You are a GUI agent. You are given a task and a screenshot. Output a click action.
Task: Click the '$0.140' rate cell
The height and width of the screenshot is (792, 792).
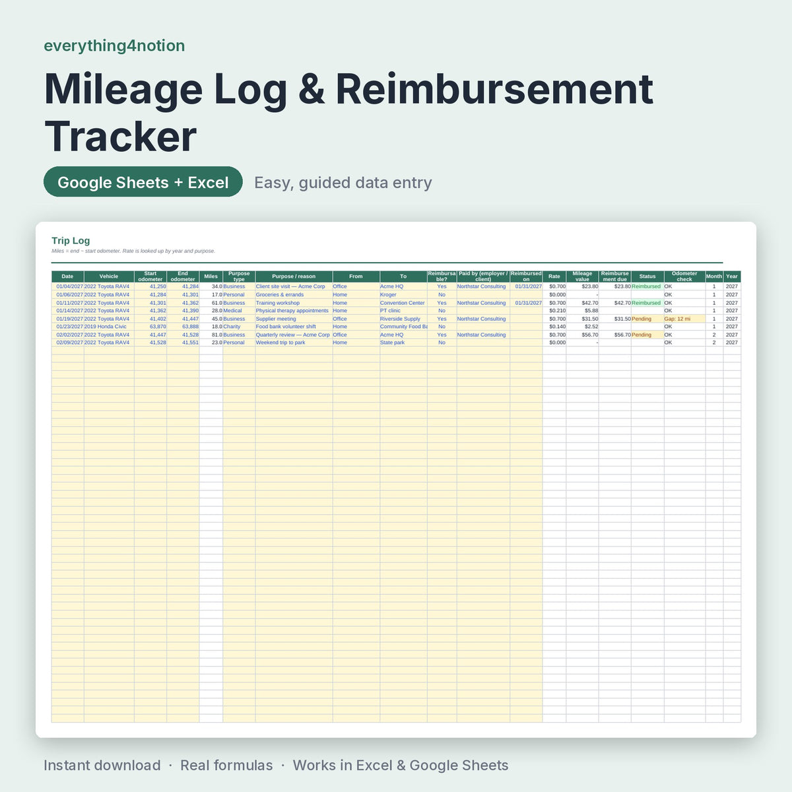pyautogui.click(x=554, y=327)
